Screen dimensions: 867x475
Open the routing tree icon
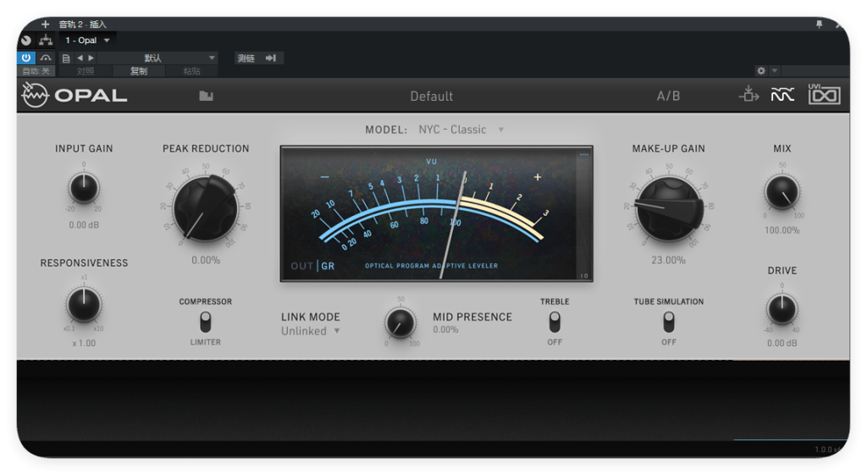(46, 41)
